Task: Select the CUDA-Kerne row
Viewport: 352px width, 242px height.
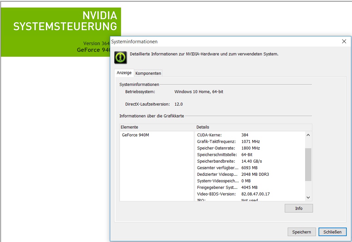Action: click(x=250, y=135)
